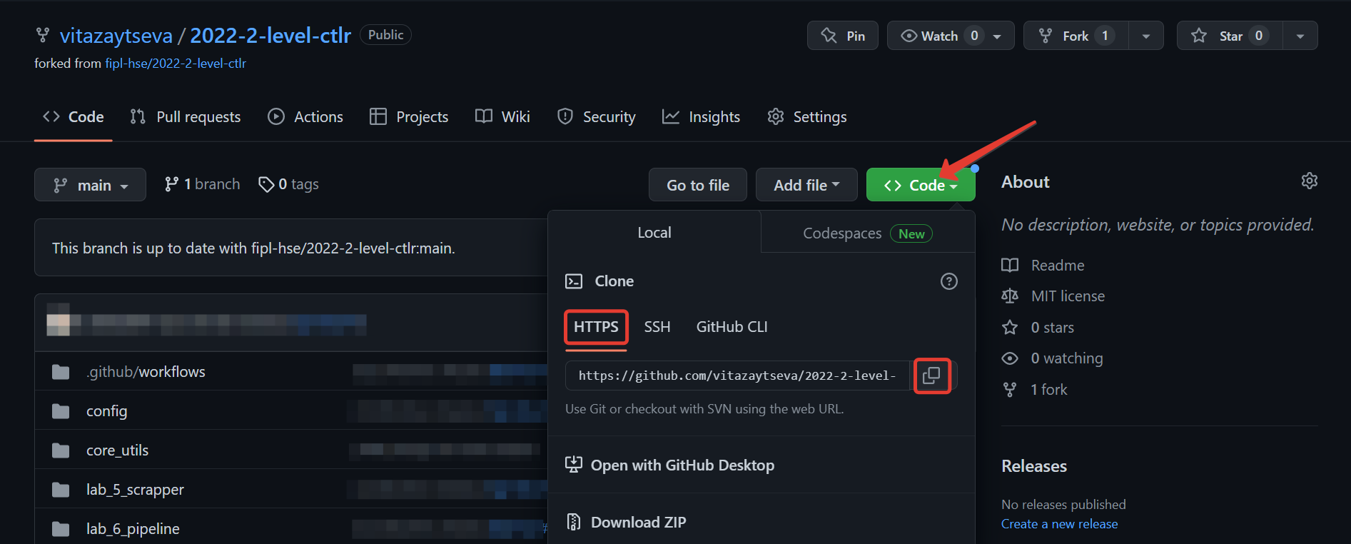The image size is (1351, 544).
Task: Click the config folder icon
Action: (61, 411)
